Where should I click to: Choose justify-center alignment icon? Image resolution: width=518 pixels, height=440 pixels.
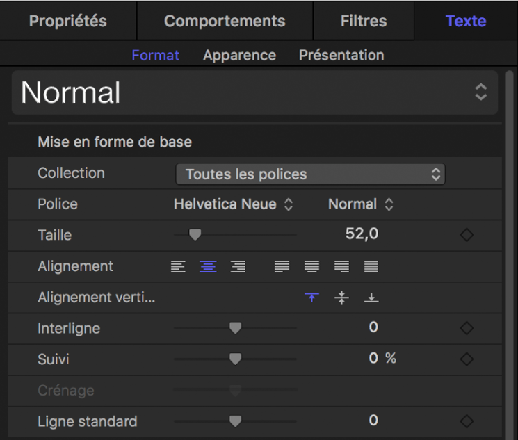point(311,266)
